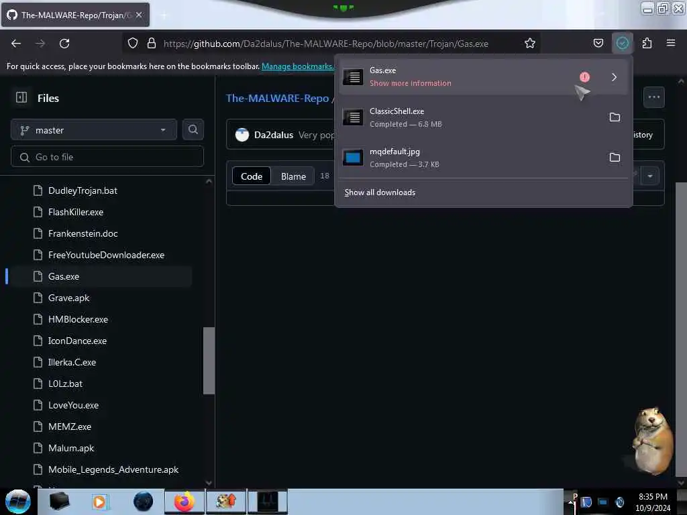
Task: Click the file search magnifier button
Action: 193,129
